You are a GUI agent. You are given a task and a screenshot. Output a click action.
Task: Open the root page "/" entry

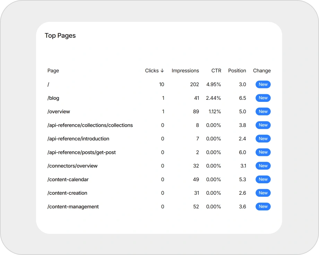(x=48, y=84)
